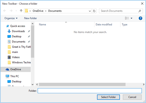Go up one folder level
This screenshot has height=103, width=146.
(x=21, y=11)
